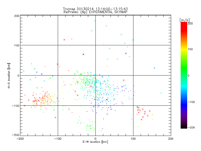The height and width of the screenshot is (151, 201).
Task: Click the x-axis tick label '0'
Action: 95,139
